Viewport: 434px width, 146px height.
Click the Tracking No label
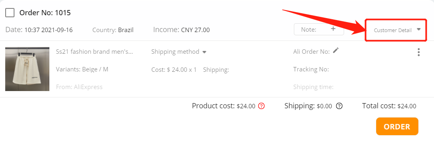pos(311,69)
